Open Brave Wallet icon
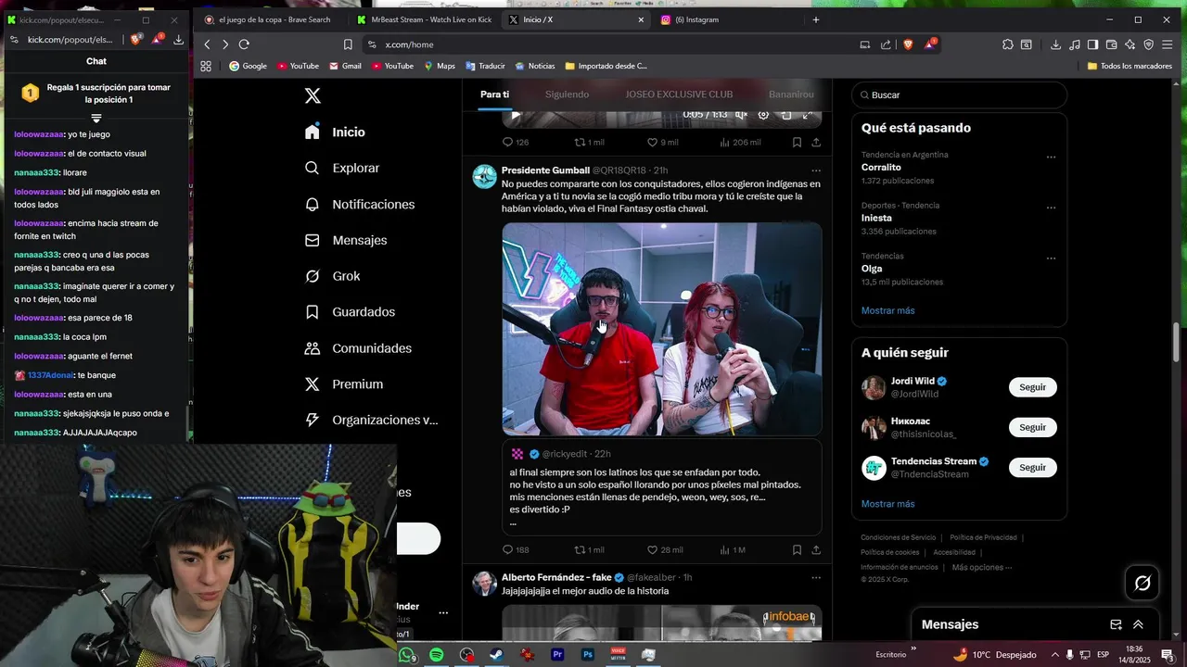Viewport: 1187px width, 667px height. pos(1111,44)
